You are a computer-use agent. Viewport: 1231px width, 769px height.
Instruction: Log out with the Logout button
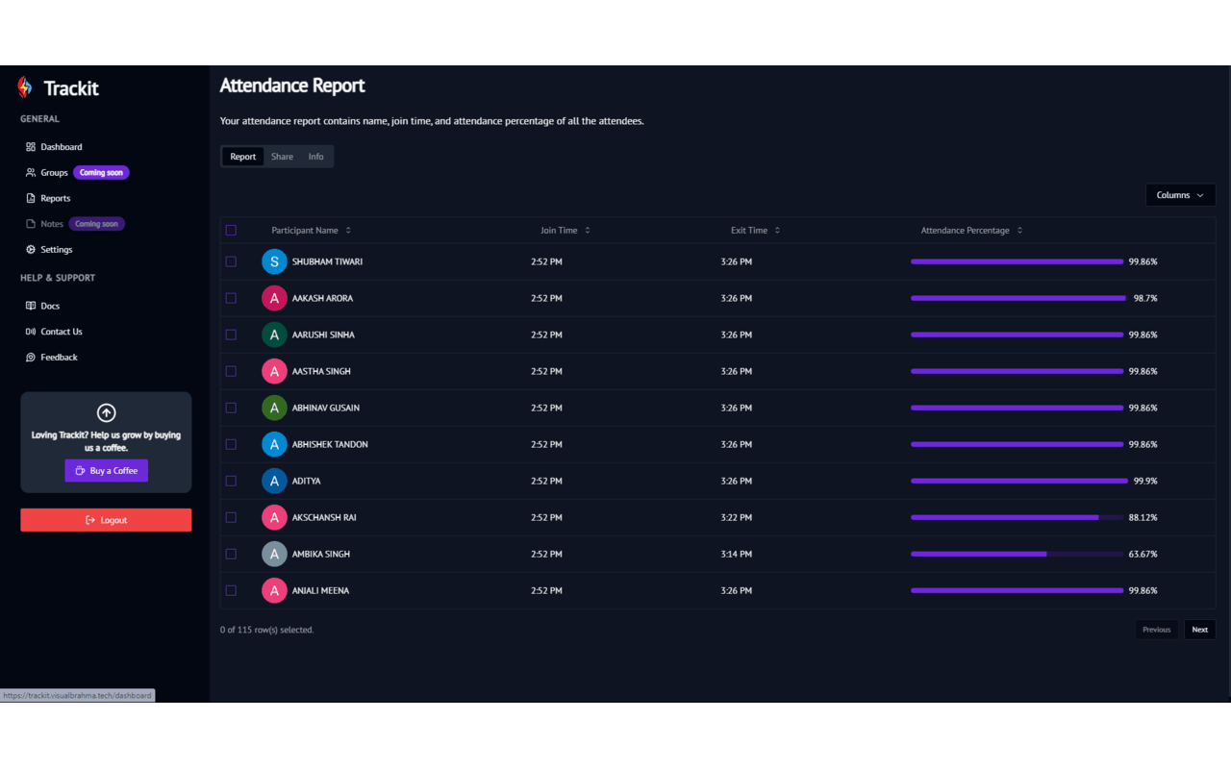click(x=106, y=520)
